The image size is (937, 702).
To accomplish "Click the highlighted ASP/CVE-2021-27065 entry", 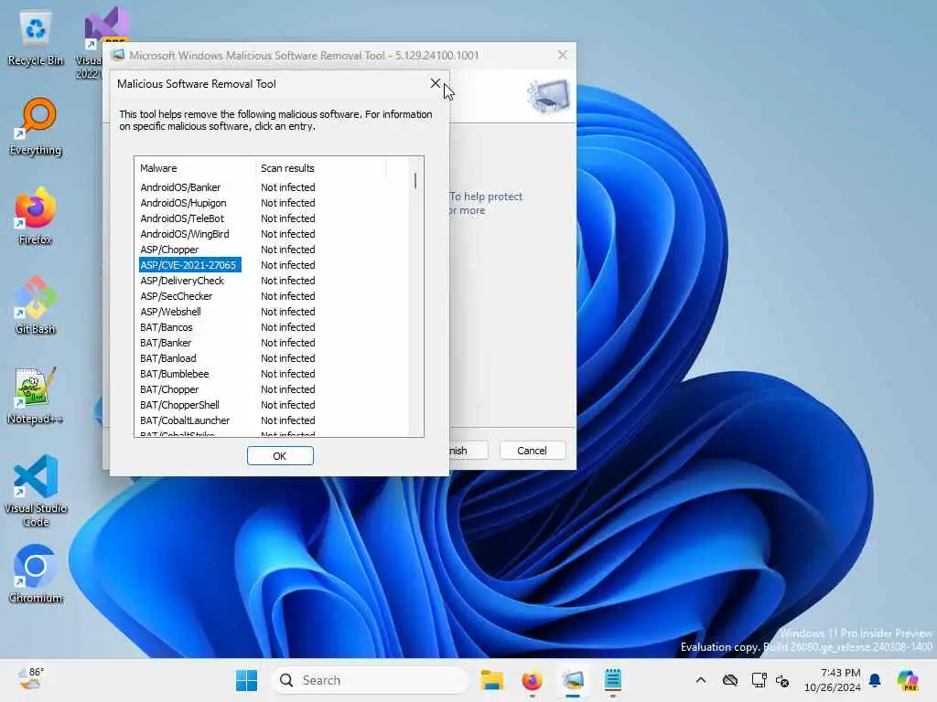I will coord(190,265).
